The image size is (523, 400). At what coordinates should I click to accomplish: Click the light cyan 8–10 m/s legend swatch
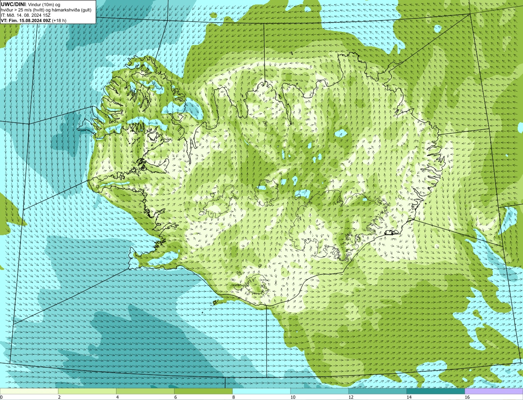261,391
